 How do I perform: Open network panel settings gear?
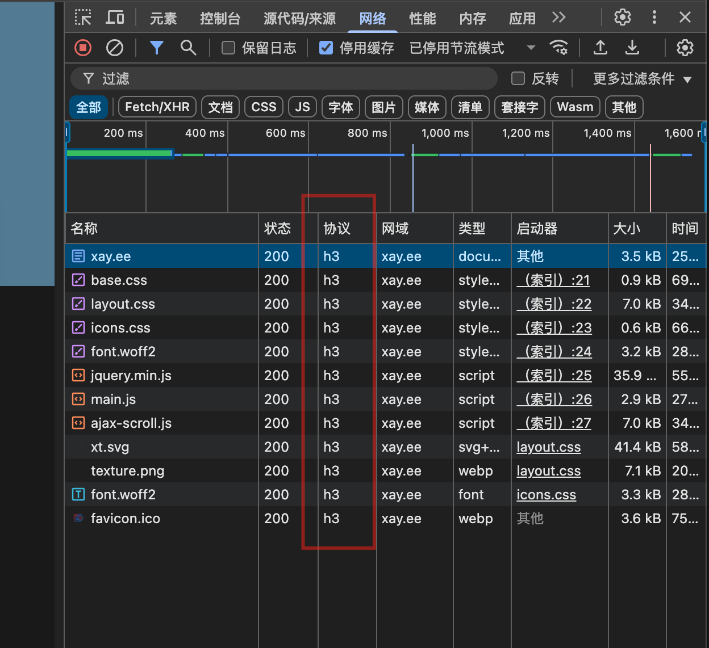(x=685, y=48)
